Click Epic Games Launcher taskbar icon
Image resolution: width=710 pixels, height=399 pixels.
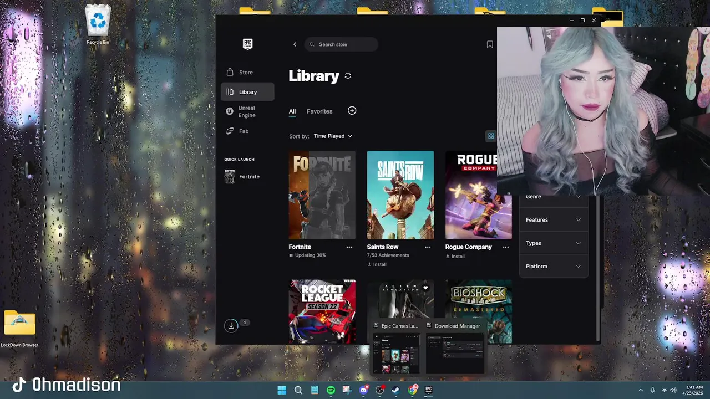point(429,390)
